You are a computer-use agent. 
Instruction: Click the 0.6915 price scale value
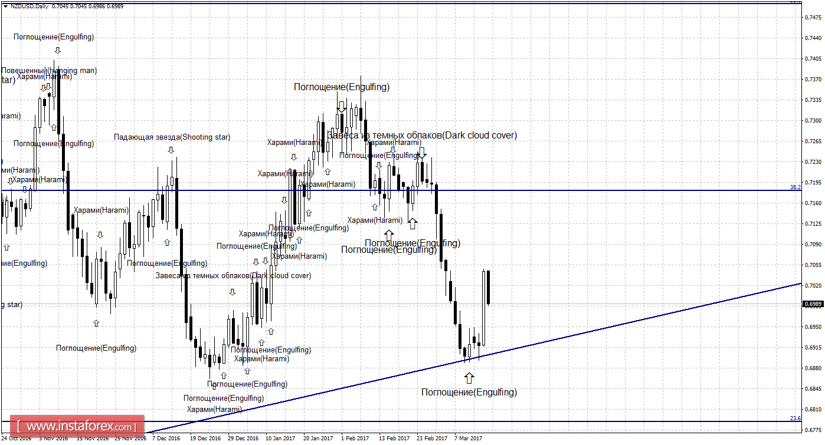[814, 347]
